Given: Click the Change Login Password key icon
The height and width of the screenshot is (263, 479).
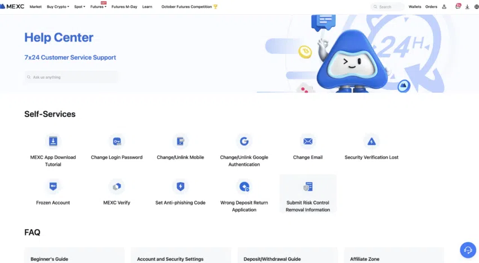Looking at the screenshot, I should (117, 141).
